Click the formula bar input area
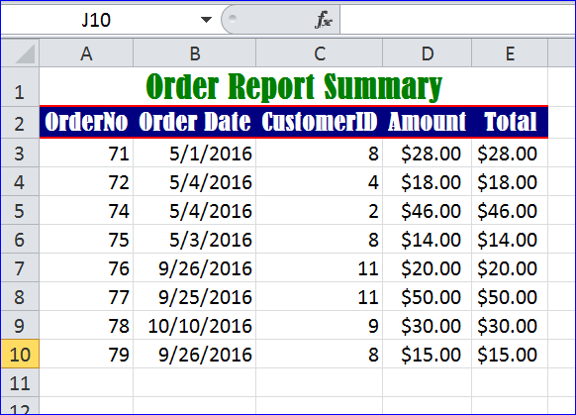 (x=457, y=20)
